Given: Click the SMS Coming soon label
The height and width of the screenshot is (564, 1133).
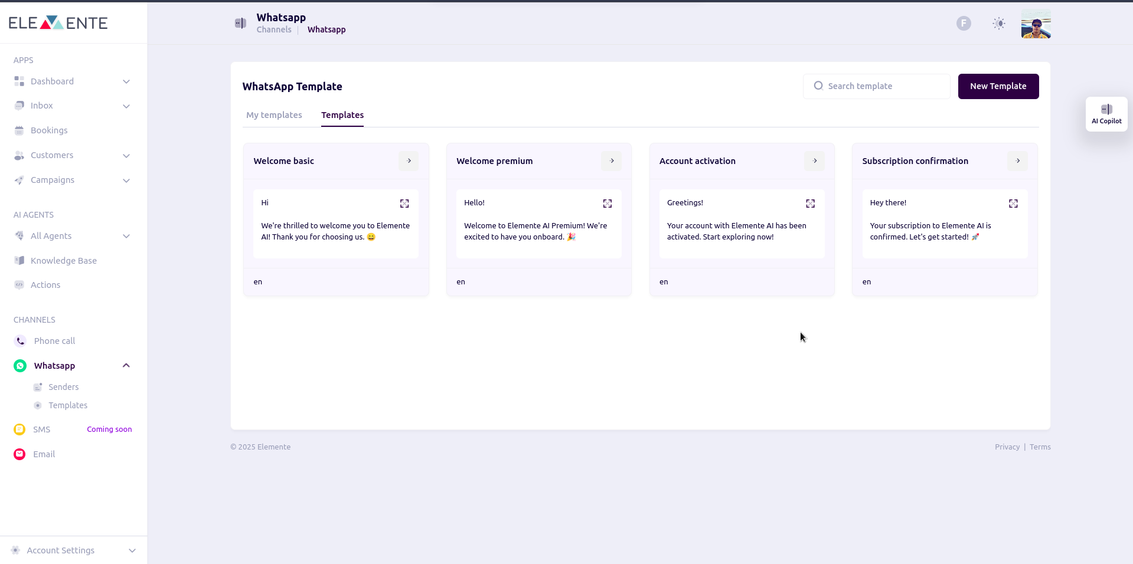Looking at the screenshot, I should [x=109, y=429].
